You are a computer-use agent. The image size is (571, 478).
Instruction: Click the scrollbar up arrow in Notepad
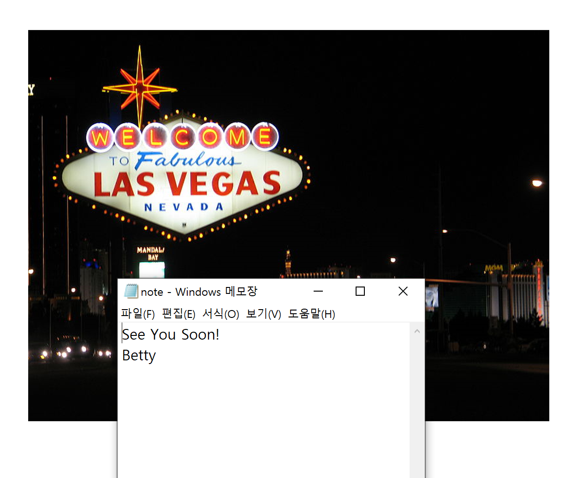point(417,331)
